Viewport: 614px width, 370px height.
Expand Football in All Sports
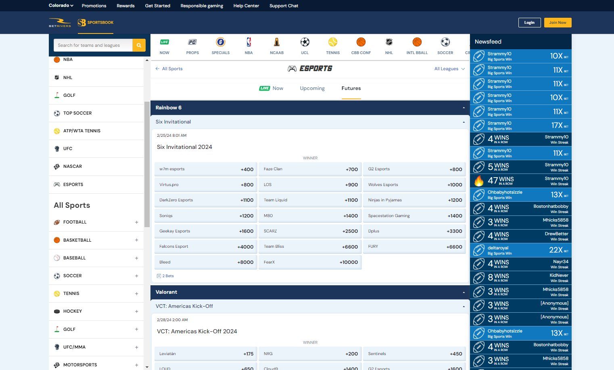click(x=136, y=222)
